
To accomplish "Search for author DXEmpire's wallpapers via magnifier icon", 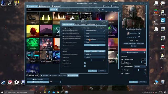I will [x=139, y=33].
